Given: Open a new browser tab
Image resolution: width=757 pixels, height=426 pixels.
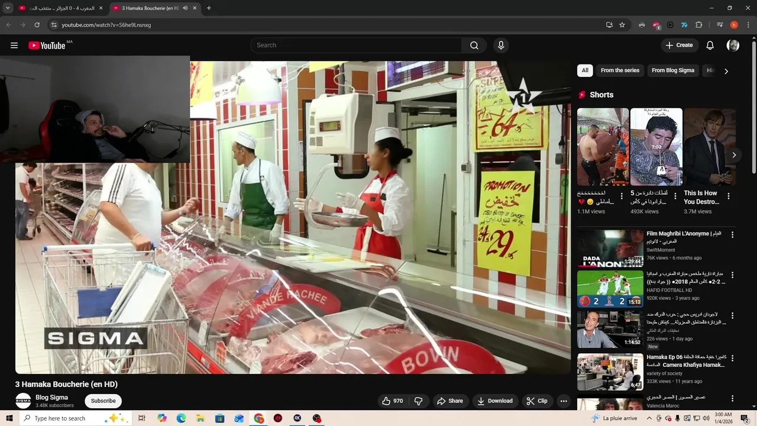Looking at the screenshot, I should [x=209, y=8].
